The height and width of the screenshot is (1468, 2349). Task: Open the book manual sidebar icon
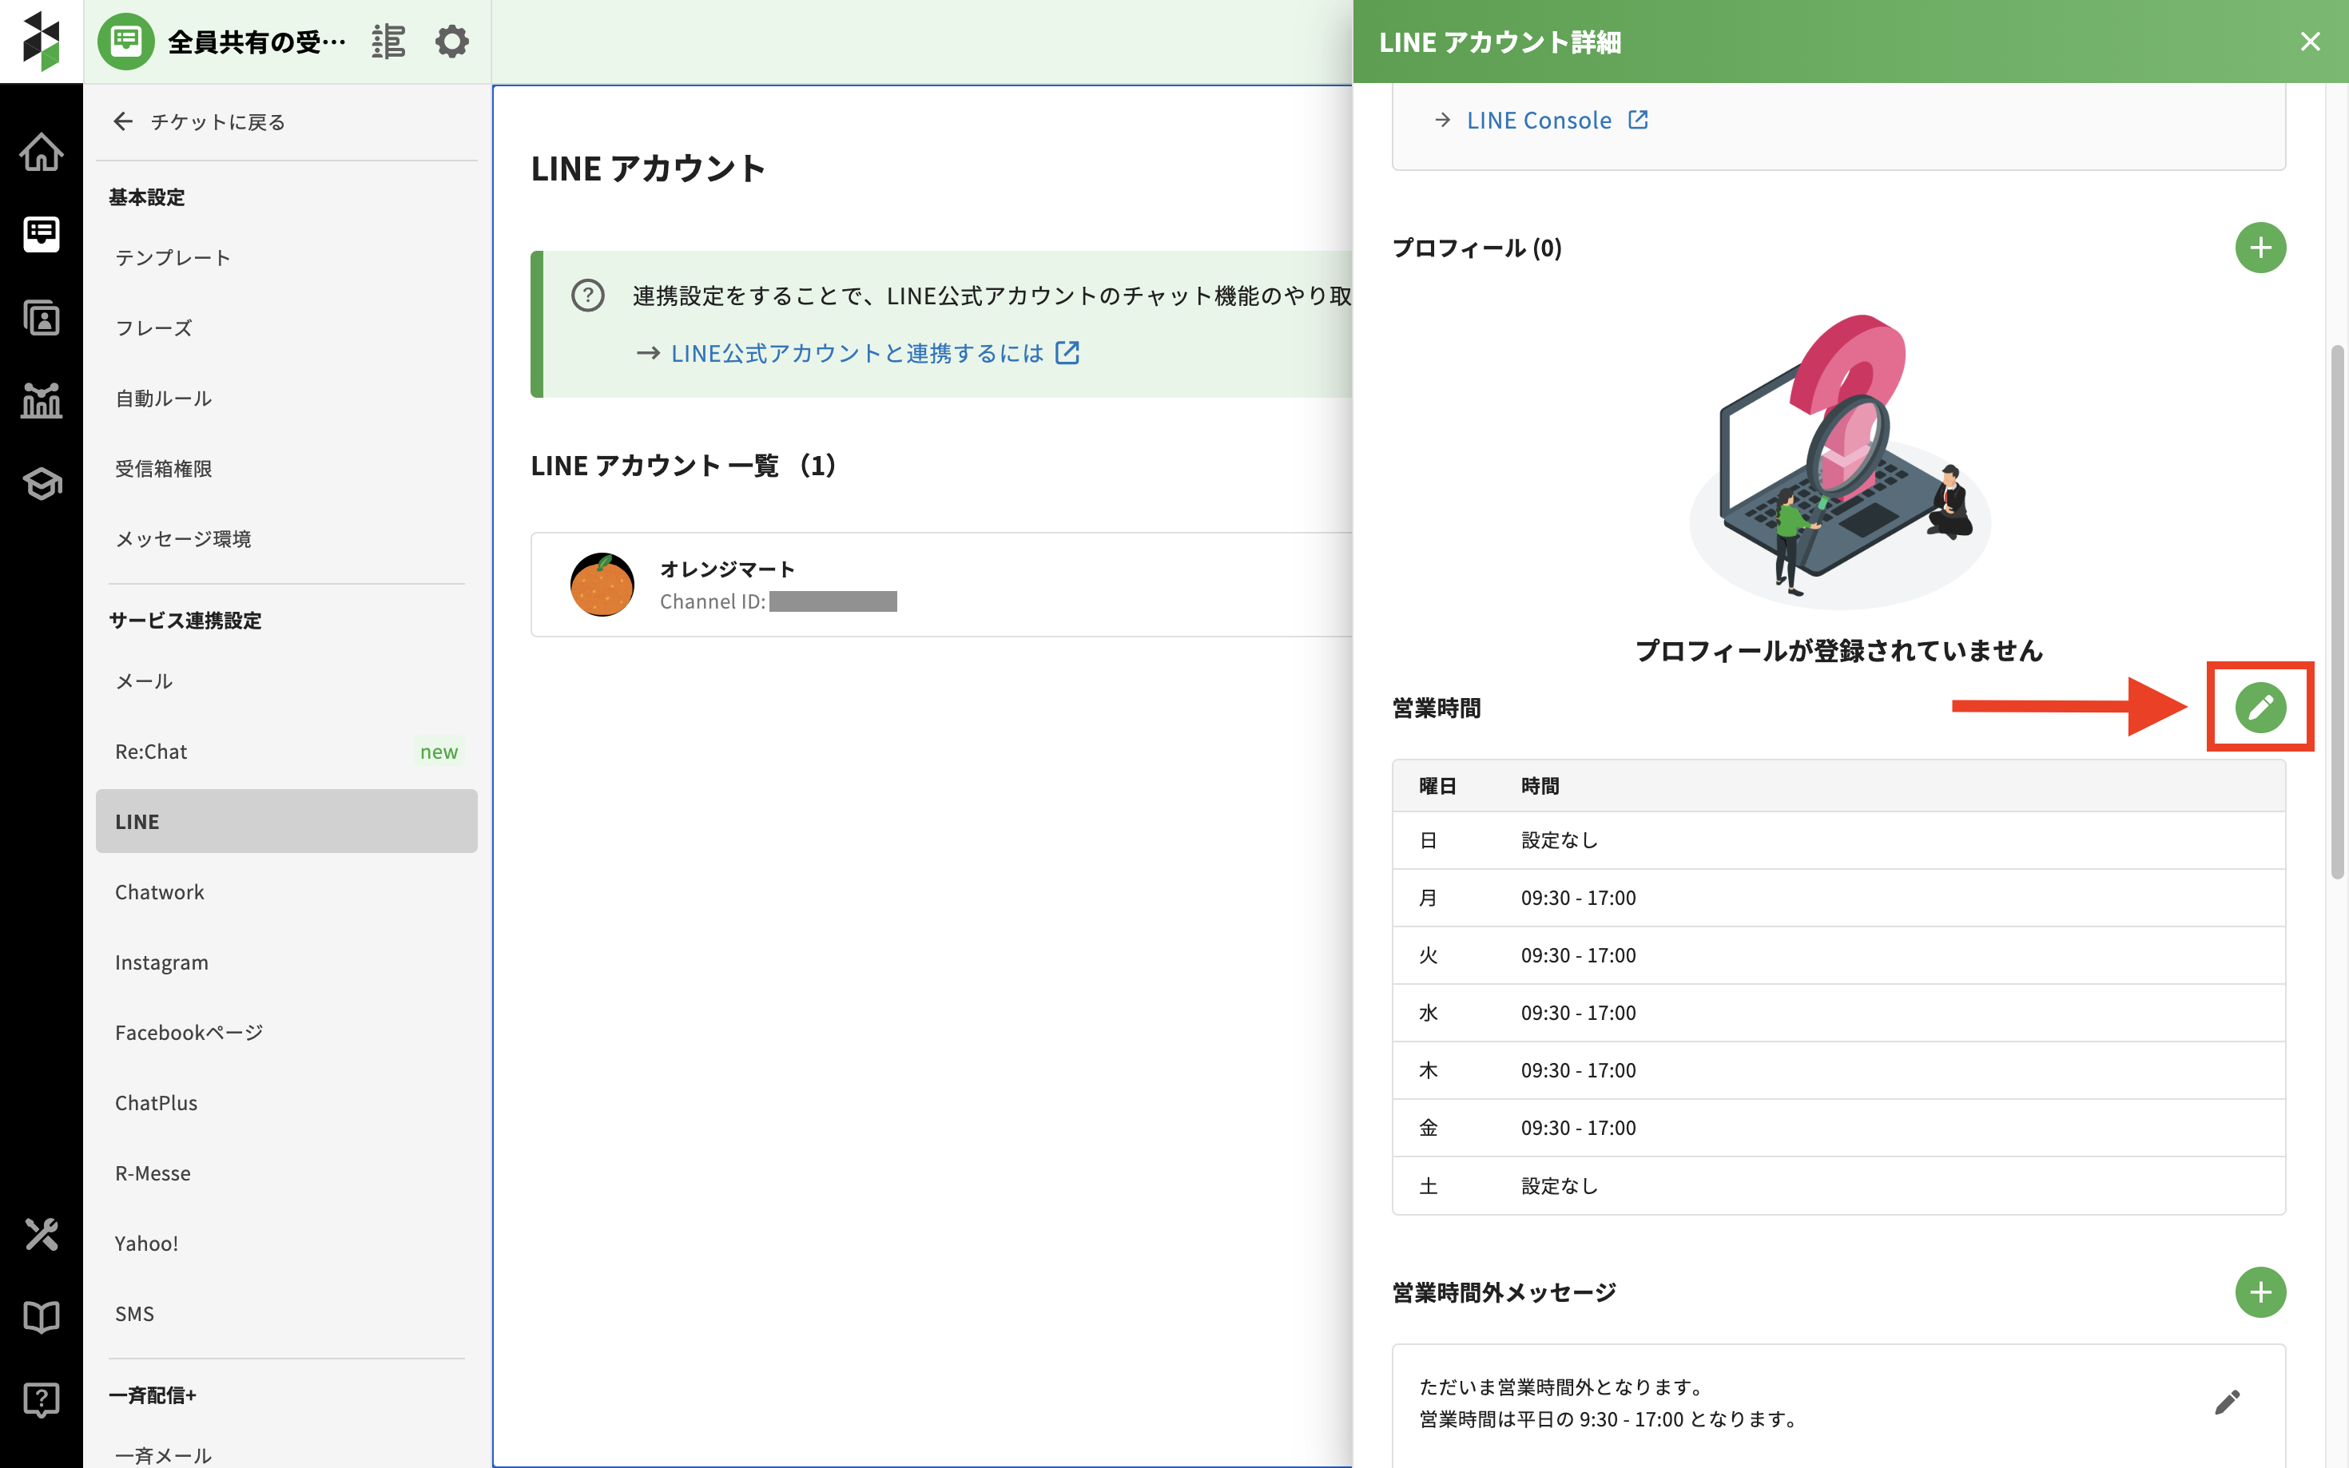pos(41,1316)
